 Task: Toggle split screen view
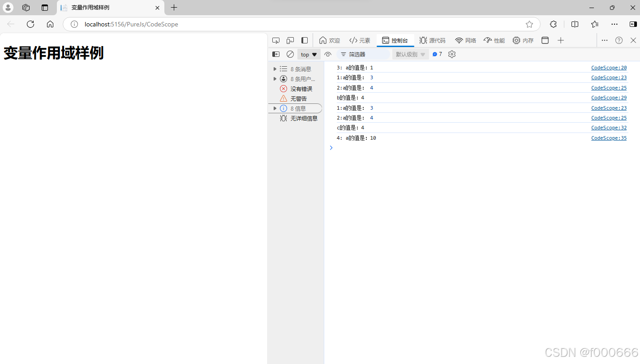coord(575,24)
